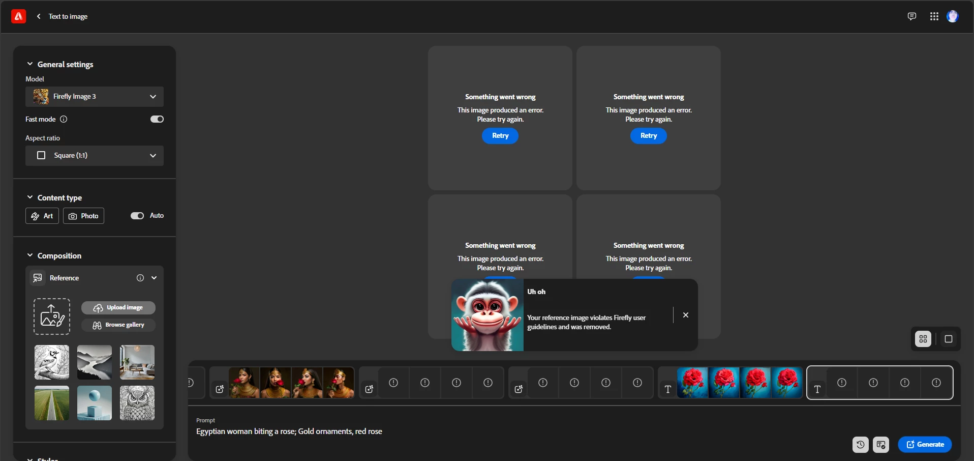Click the dashed upload image drop zone
This screenshot has height=461, width=974.
(x=52, y=316)
